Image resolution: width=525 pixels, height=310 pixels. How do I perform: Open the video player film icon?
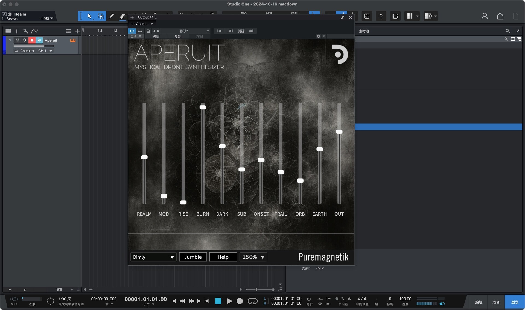click(x=395, y=16)
